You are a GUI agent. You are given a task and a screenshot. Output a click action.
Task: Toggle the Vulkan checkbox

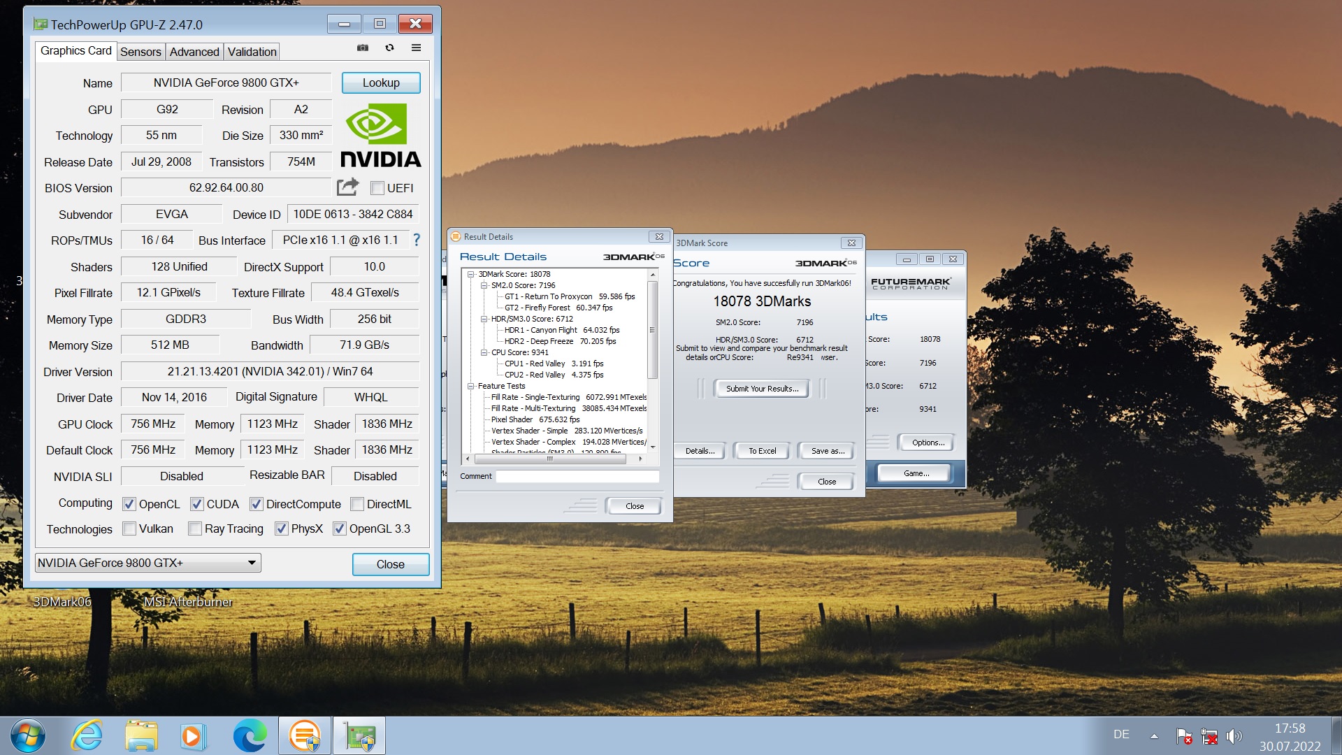[129, 528]
